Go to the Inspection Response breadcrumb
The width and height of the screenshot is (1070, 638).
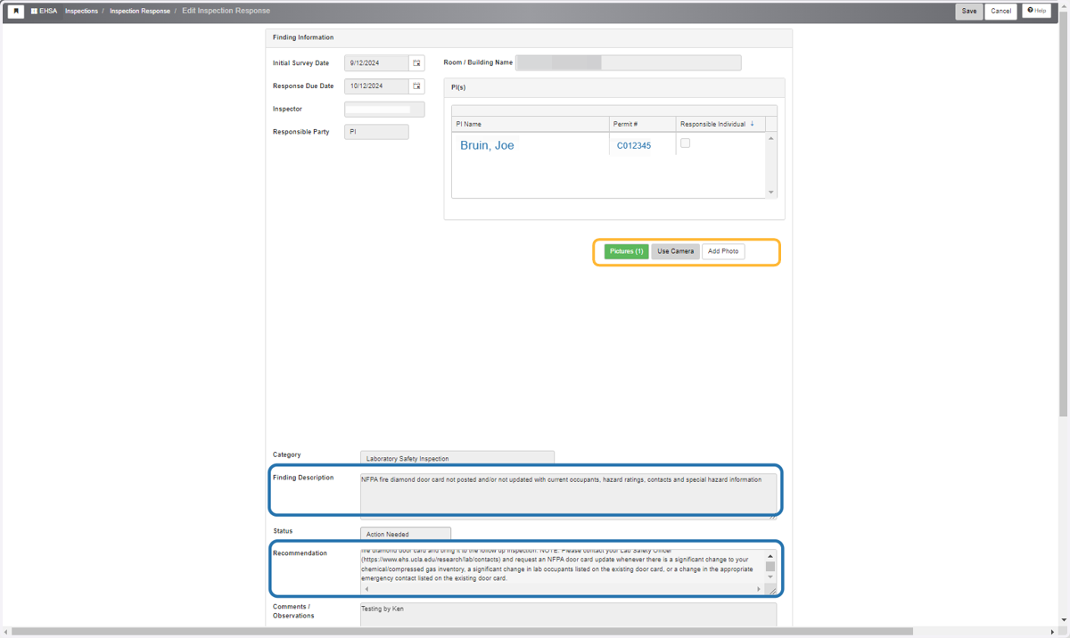click(140, 12)
